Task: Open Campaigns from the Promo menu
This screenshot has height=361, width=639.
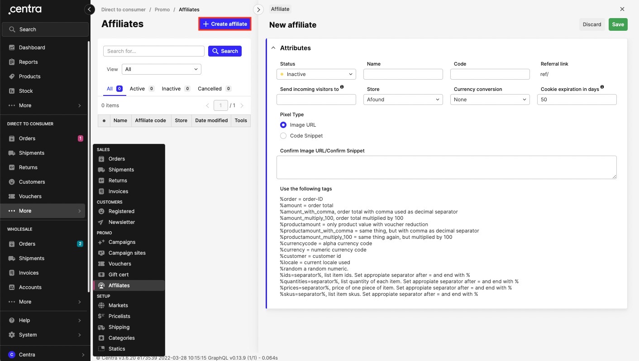Action: 122,242
